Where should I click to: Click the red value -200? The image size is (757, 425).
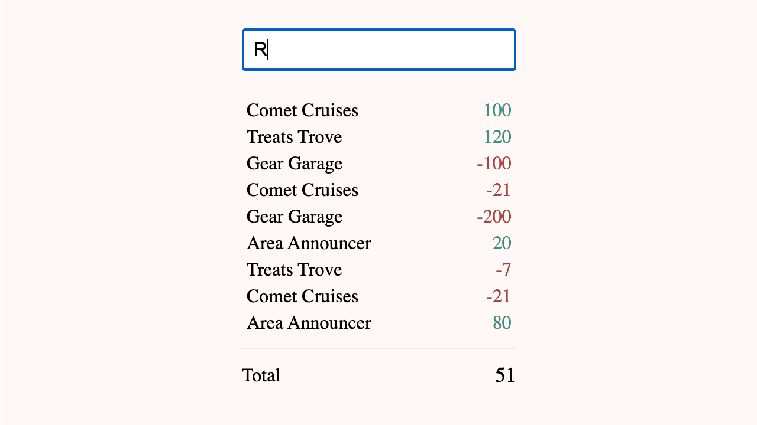coord(494,217)
